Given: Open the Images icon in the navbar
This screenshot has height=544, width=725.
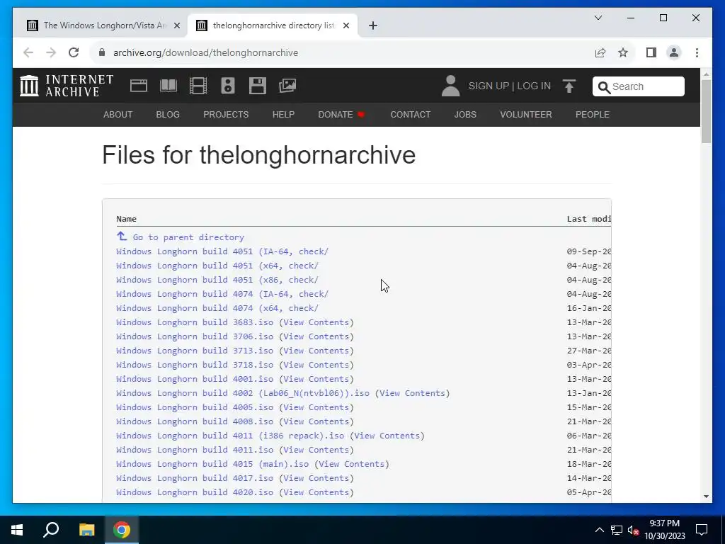Looking at the screenshot, I should [x=287, y=86].
